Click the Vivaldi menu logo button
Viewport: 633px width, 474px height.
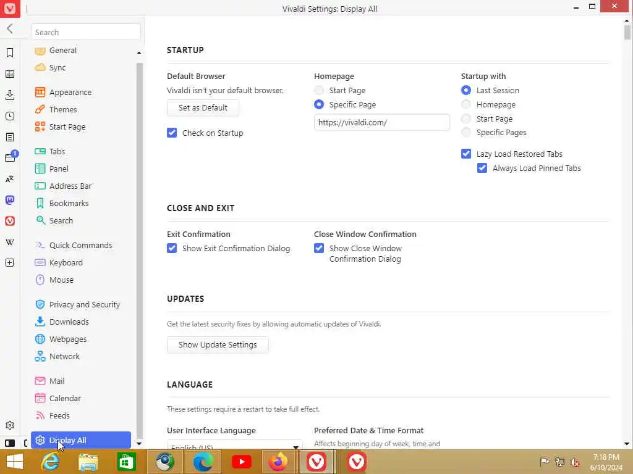click(x=10, y=9)
